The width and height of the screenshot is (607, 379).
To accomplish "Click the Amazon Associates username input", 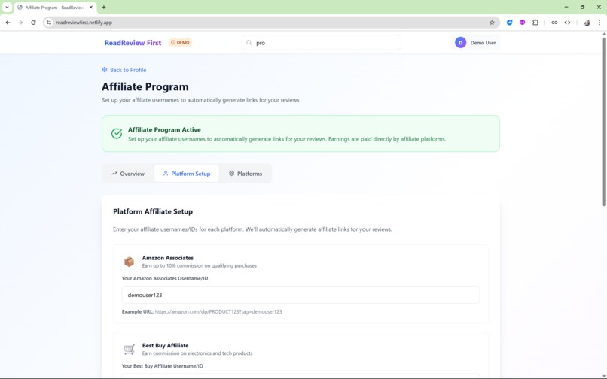I will click(300, 295).
